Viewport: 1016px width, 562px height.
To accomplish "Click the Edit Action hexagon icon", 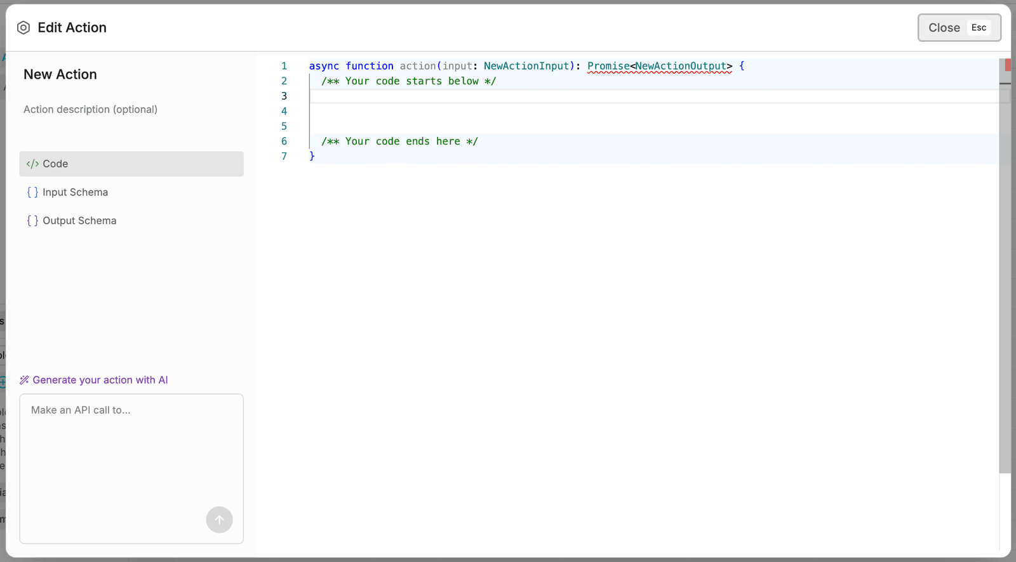I will pyautogui.click(x=23, y=28).
